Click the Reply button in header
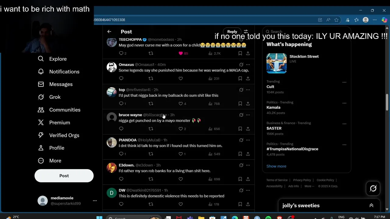This screenshot has height=219, width=390. (232, 32)
